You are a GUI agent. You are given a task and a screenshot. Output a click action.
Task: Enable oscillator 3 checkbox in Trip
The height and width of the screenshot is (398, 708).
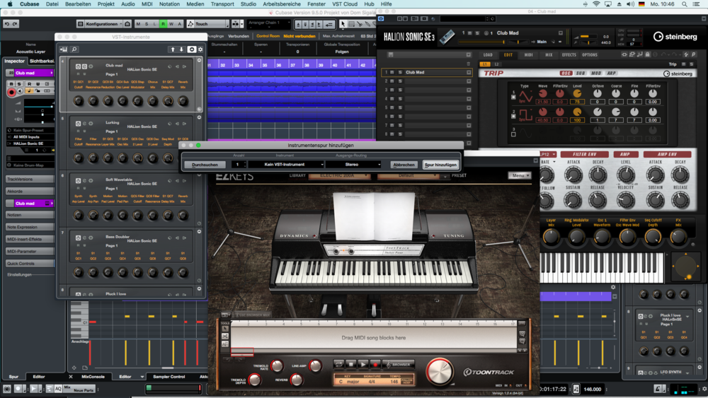[x=513, y=134]
